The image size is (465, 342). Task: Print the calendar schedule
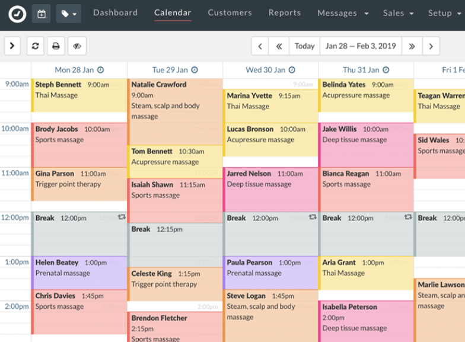(x=56, y=46)
